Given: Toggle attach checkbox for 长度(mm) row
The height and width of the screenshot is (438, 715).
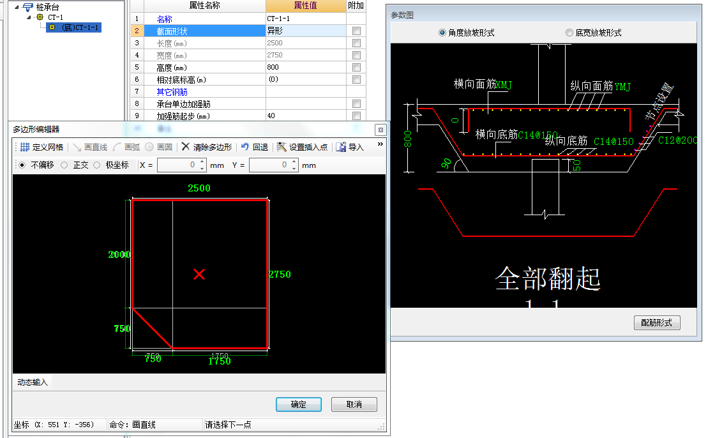Looking at the screenshot, I should coord(357,43).
